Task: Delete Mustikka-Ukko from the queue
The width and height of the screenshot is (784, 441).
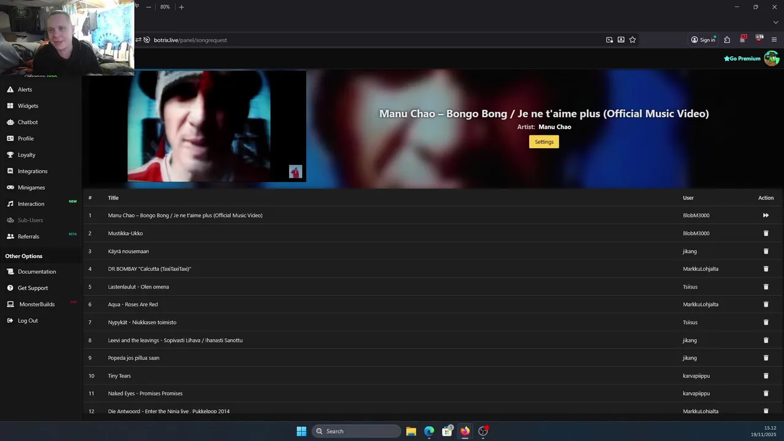Action: pos(766,233)
